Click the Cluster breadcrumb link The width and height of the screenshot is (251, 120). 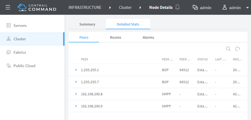pyautogui.click(x=125, y=8)
